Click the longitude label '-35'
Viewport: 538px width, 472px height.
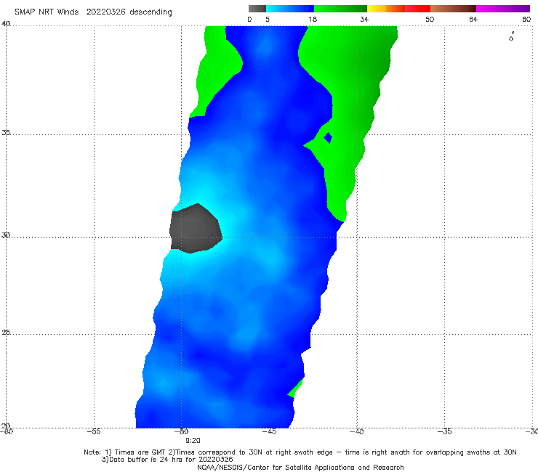pyautogui.click(x=444, y=431)
